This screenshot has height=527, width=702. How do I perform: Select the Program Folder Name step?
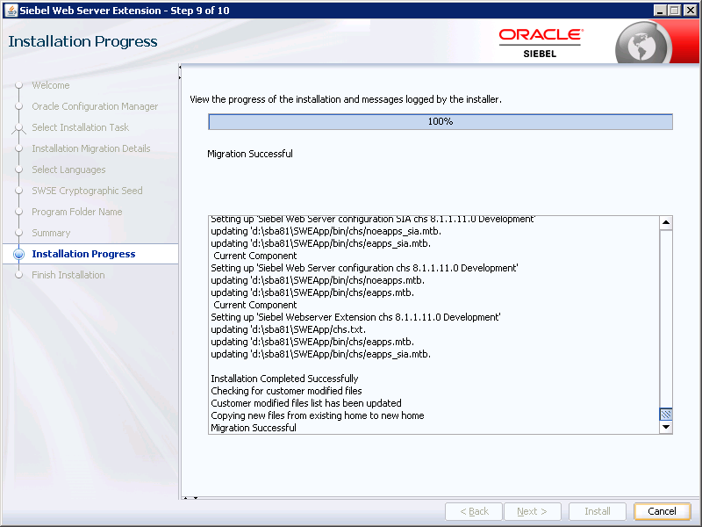76,212
